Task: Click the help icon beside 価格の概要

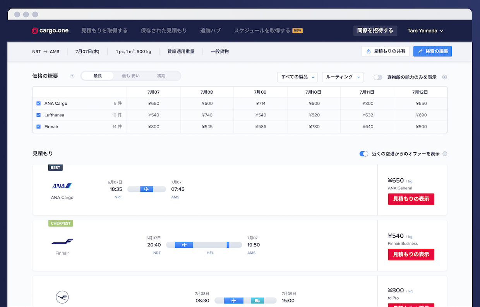Action: 72,76
